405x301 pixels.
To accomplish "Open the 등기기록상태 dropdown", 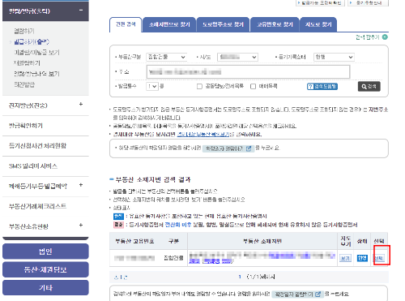I will click(x=334, y=57).
